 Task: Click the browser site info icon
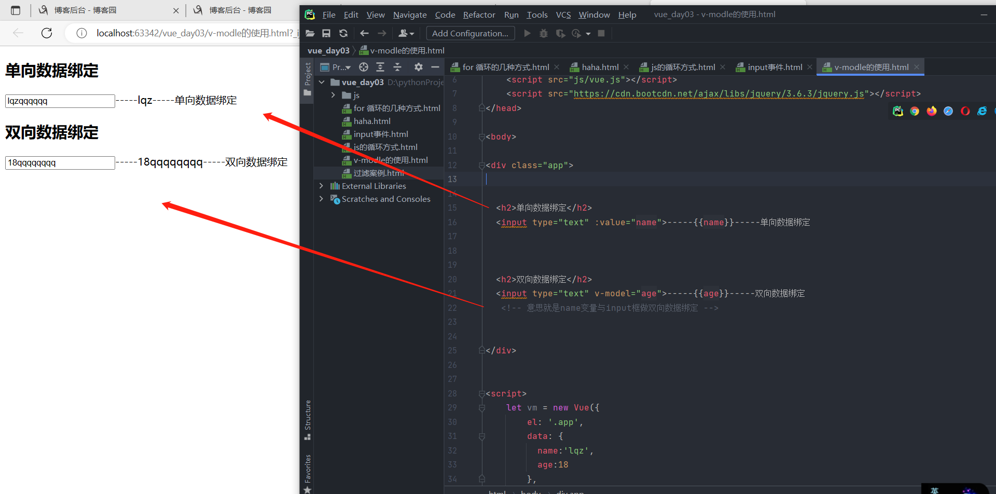[x=81, y=33]
